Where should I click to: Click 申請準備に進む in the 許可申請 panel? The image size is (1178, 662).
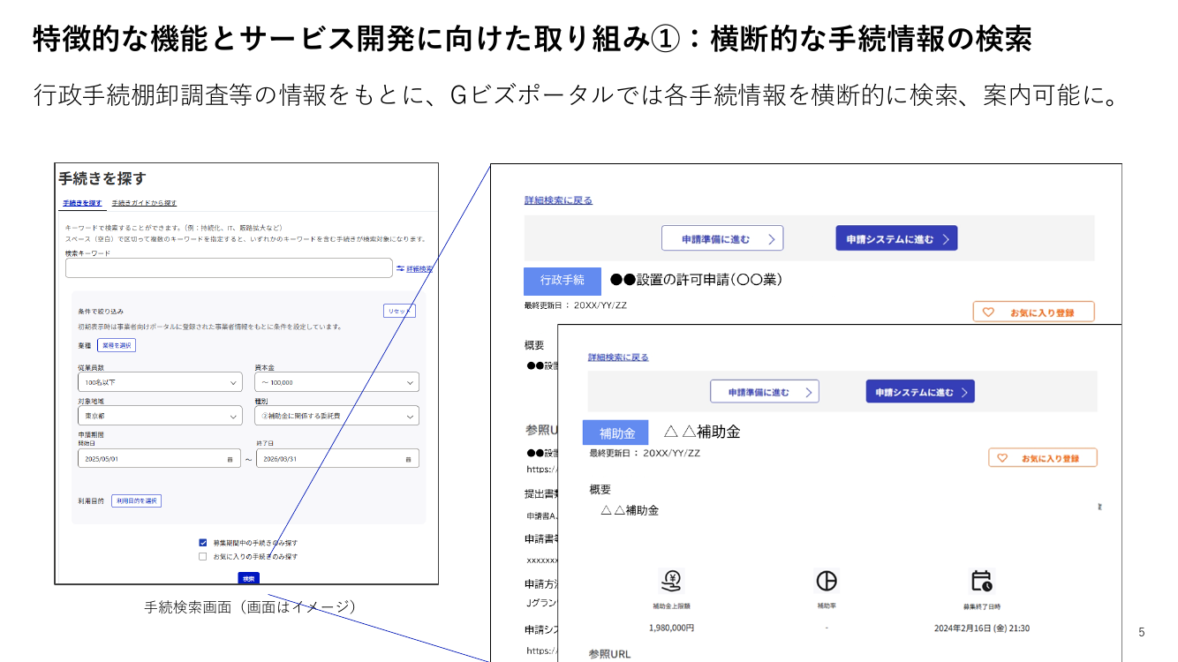(722, 238)
